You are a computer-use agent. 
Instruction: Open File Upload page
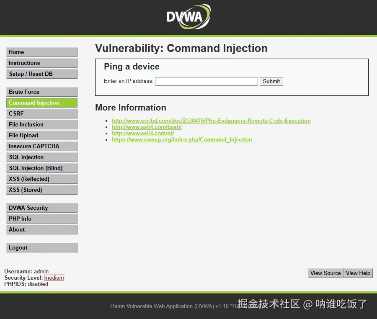click(42, 135)
